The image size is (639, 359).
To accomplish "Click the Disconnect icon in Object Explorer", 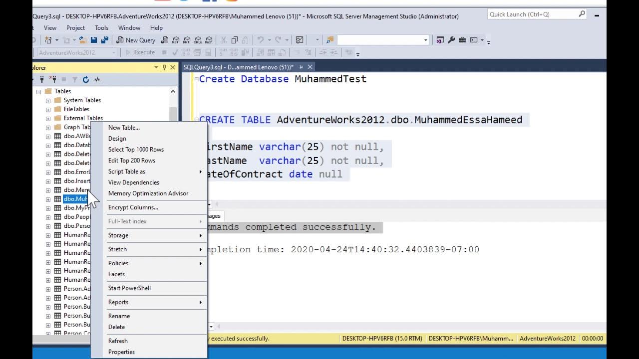I will [x=53, y=79].
